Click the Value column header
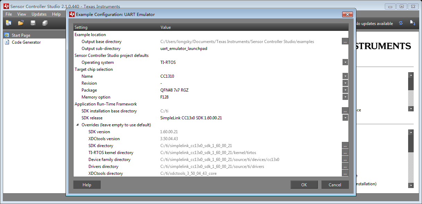Image resolution: width=422 pixels, height=204 pixels. [x=166, y=27]
